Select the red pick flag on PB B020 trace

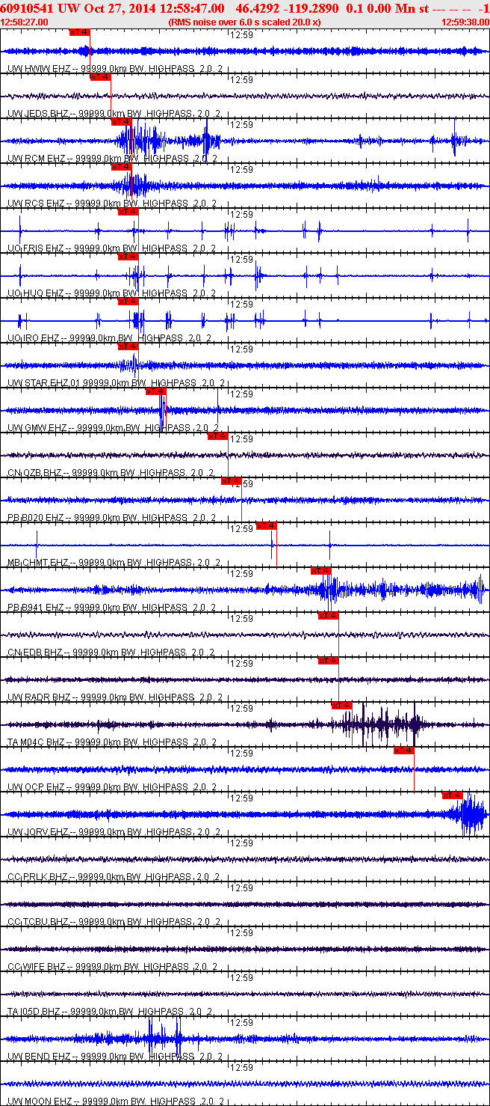click(232, 481)
